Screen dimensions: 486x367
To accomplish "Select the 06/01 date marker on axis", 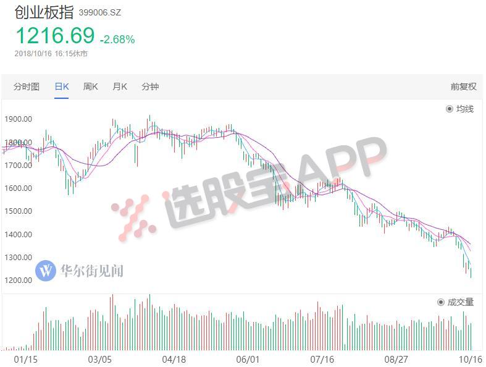I will coord(248,359).
